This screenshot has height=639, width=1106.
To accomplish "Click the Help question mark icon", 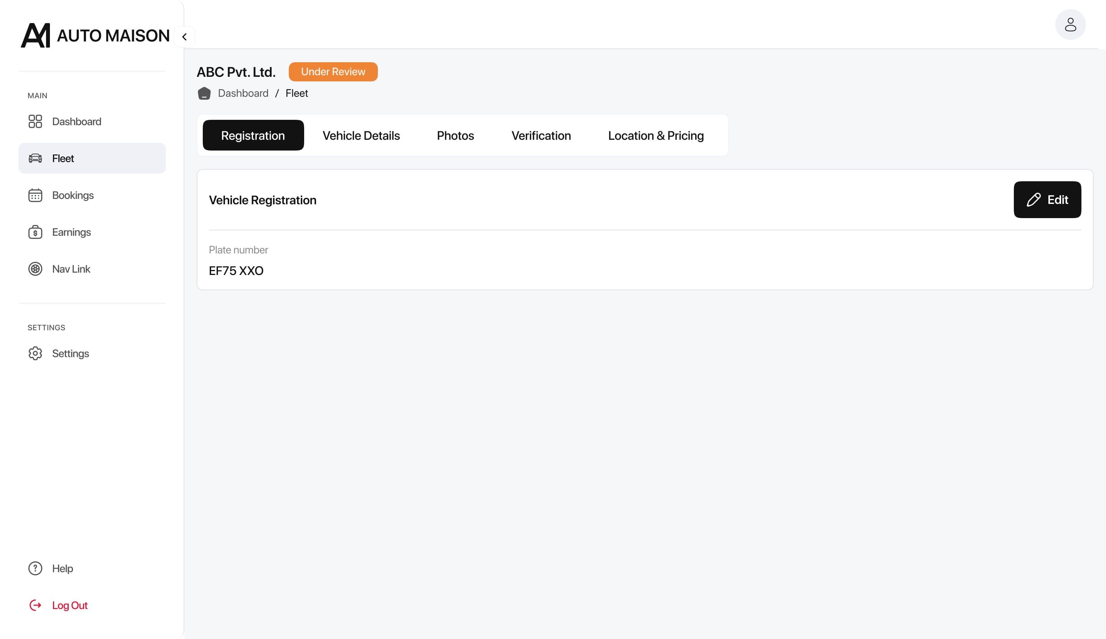I will pyautogui.click(x=35, y=568).
